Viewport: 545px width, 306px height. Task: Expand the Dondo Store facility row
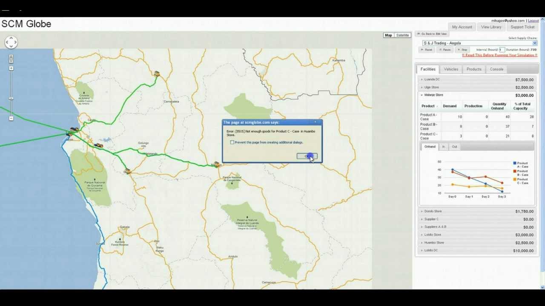(477, 211)
